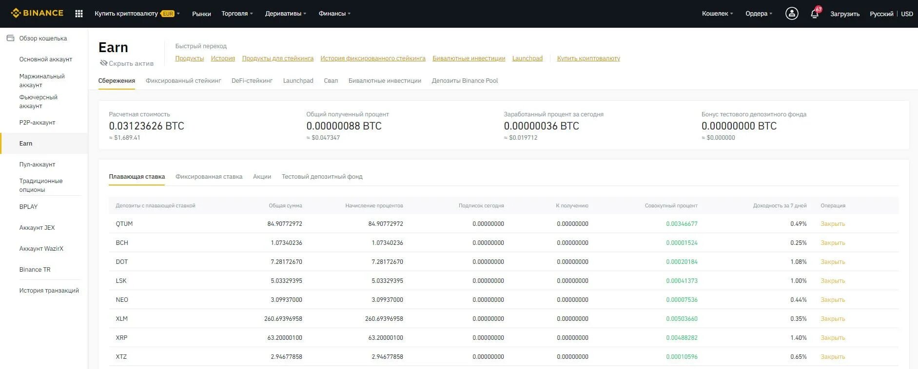Open Пул-аккаунт in sidebar
Image resolution: width=918 pixels, height=369 pixels.
[37, 165]
